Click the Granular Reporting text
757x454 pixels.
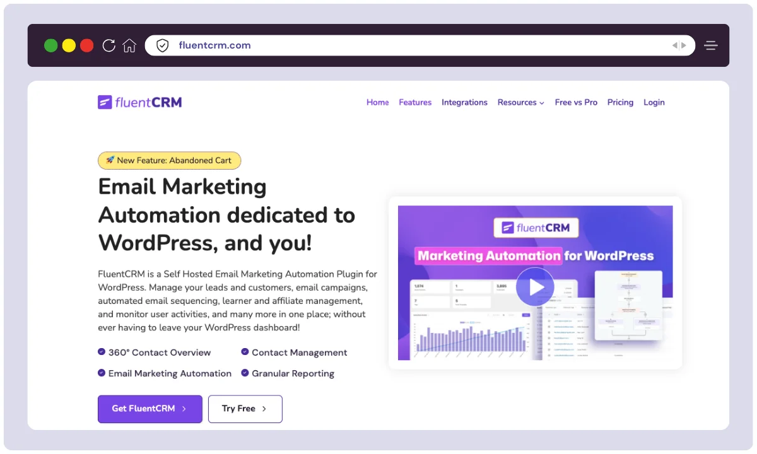point(293,373)
